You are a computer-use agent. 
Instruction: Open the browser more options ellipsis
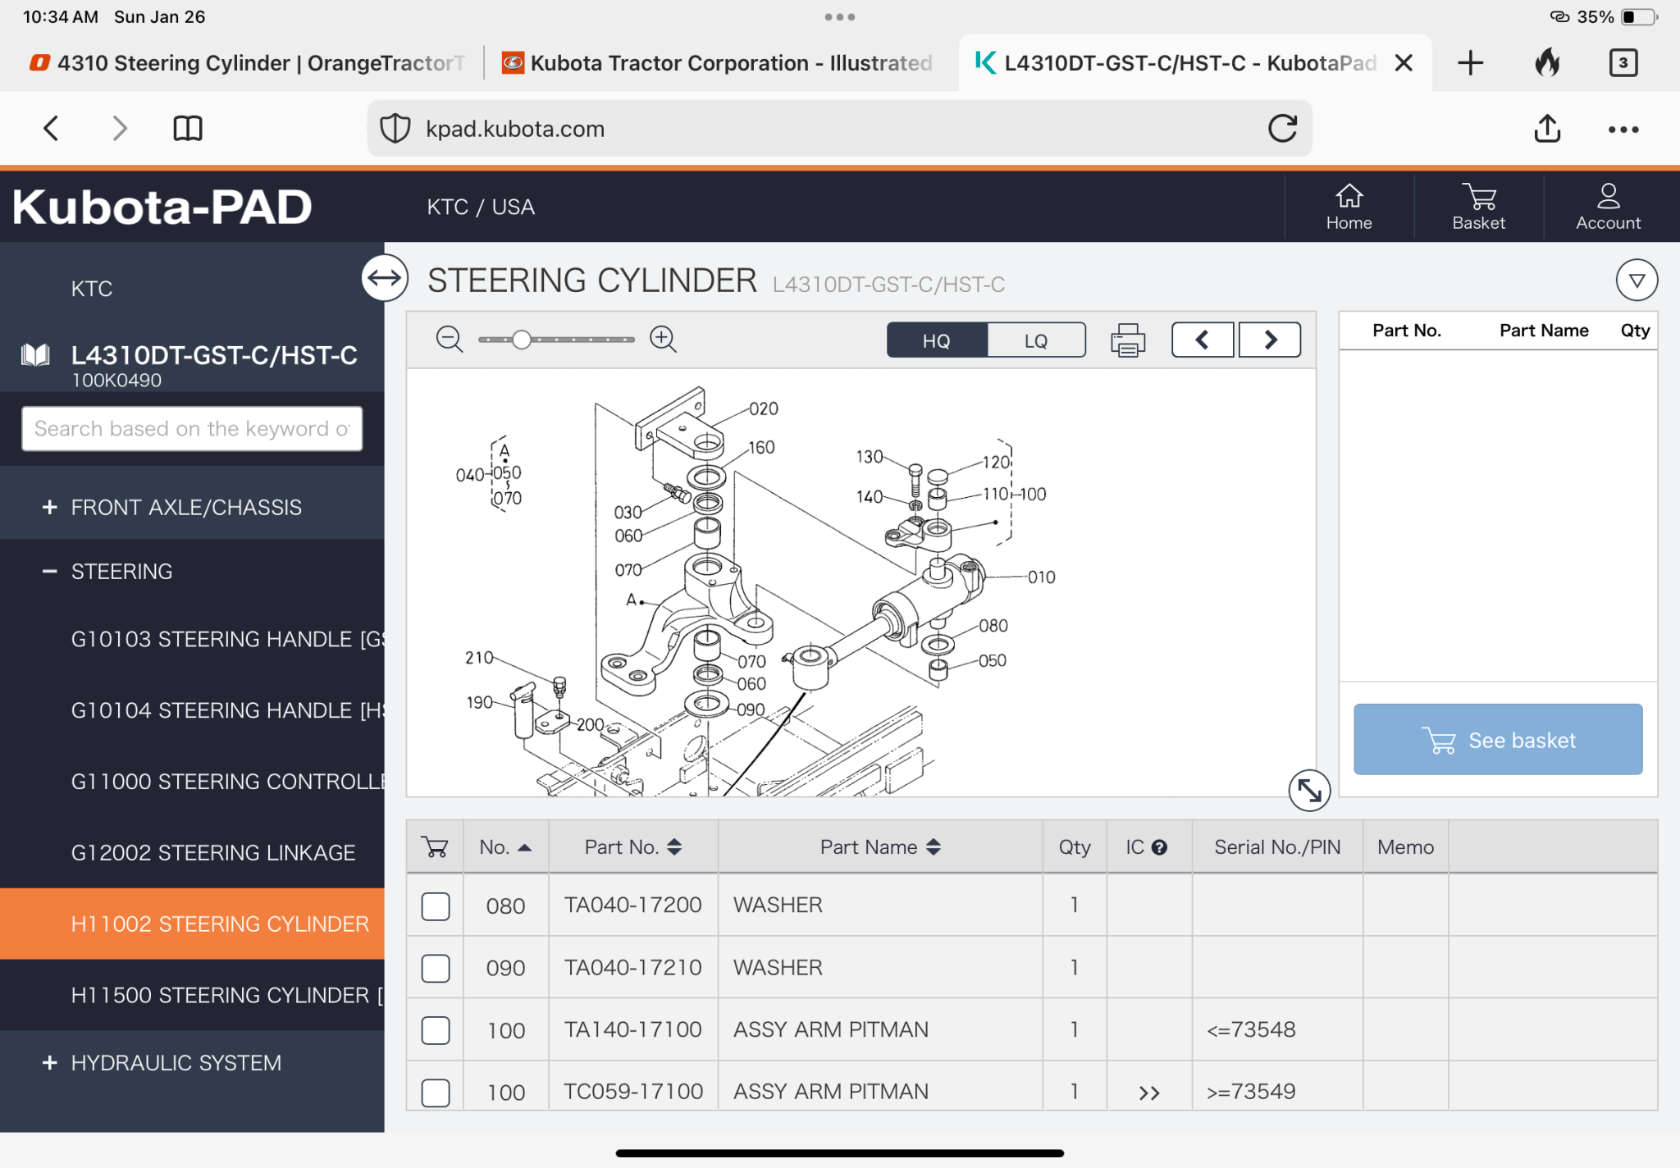click(x=1623, y=129)
